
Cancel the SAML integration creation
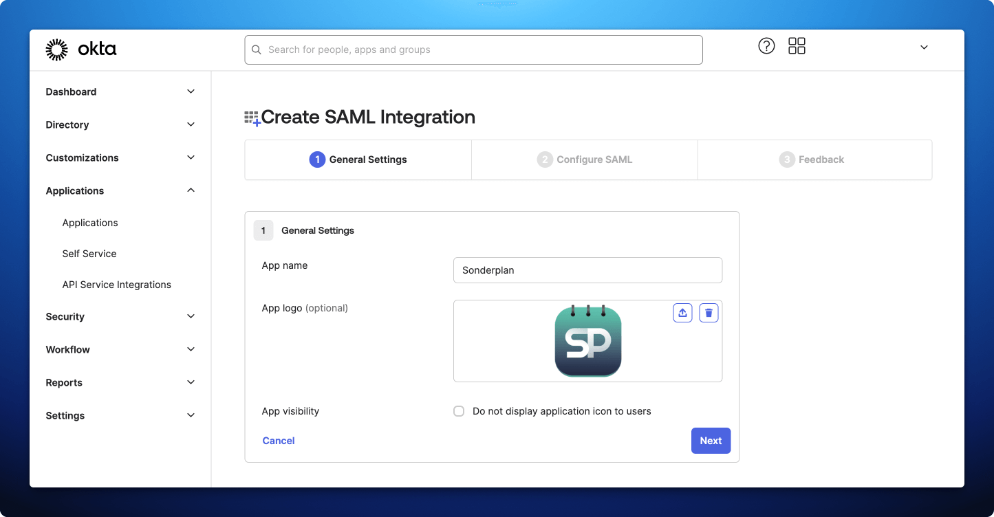[278, 441]
